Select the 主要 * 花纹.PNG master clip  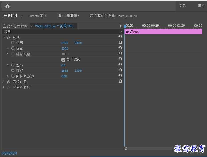[15, 26]
